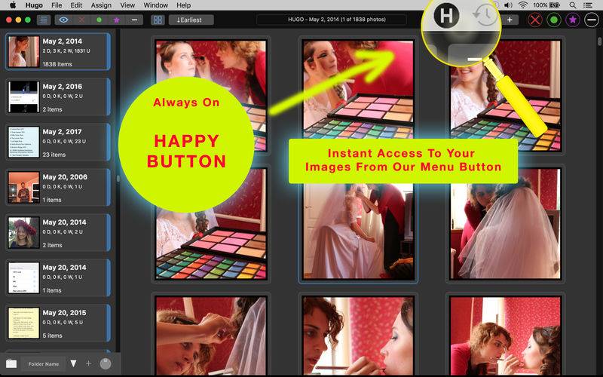Open bottom-row photo of hands adjusting veil
This screenshot has width=603, height=377.
211,335
